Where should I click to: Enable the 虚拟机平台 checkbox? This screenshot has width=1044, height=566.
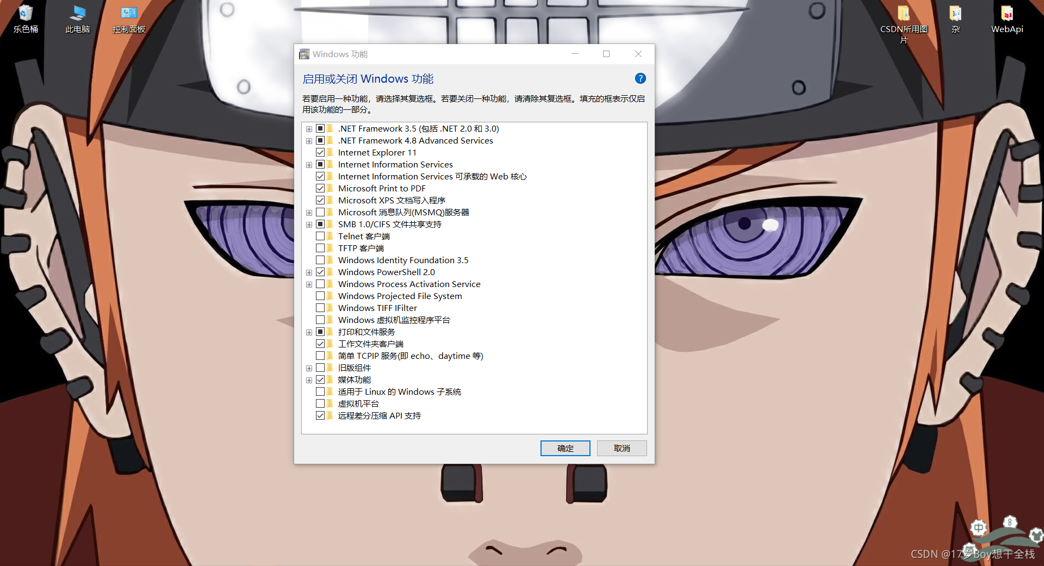coord(320,403)
